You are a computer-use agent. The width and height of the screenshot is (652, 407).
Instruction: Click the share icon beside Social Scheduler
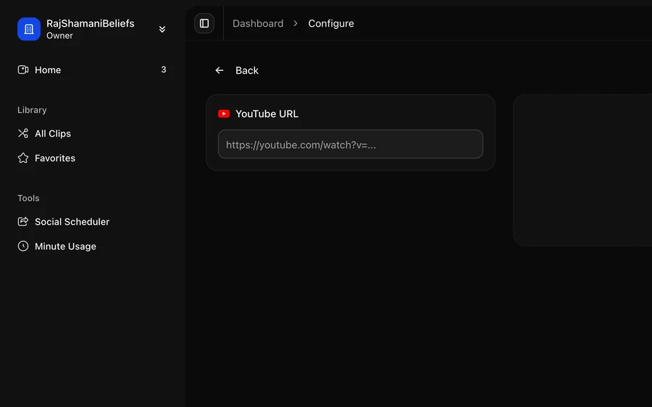pos(23,221)
